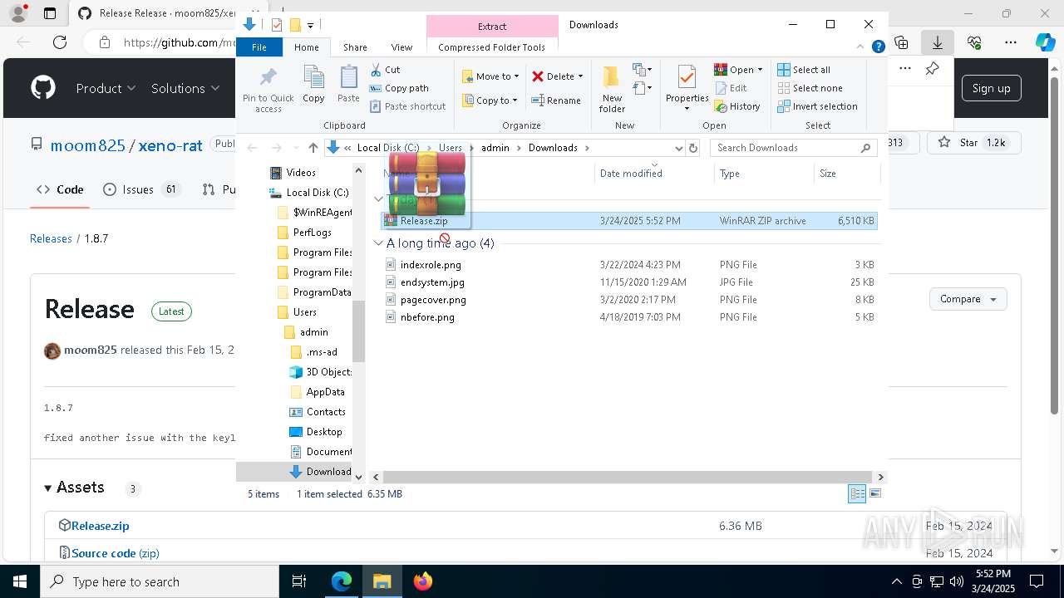Open the address bar history dropdown
This screenshot has height=598, width=1064.
[679, 148]
